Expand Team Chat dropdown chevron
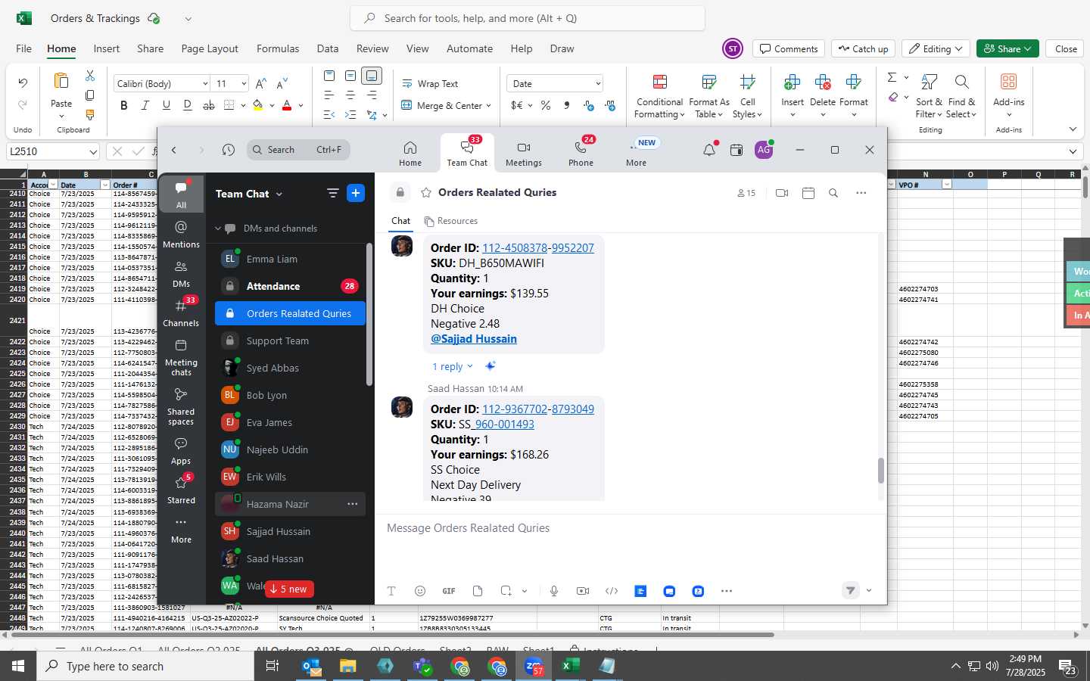Screen dimensions: 1090x681 [279, 194]
